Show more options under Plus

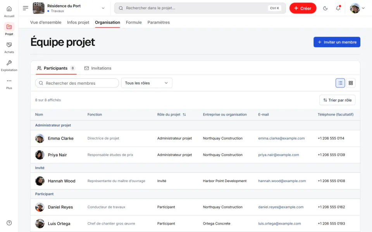(x=9, y=84)
